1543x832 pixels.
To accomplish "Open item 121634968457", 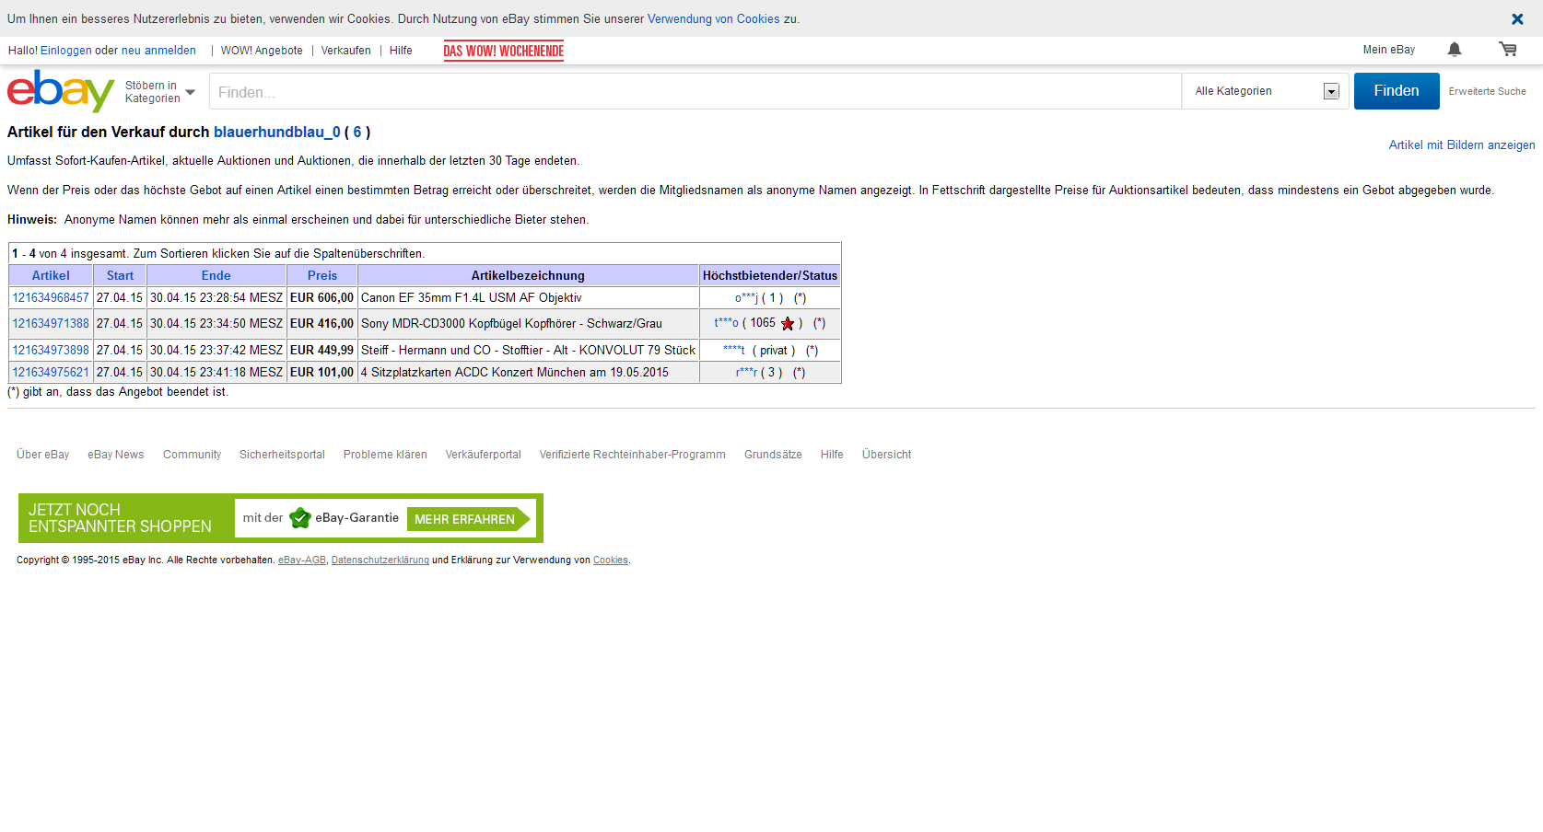I will [x=51, y=298].
